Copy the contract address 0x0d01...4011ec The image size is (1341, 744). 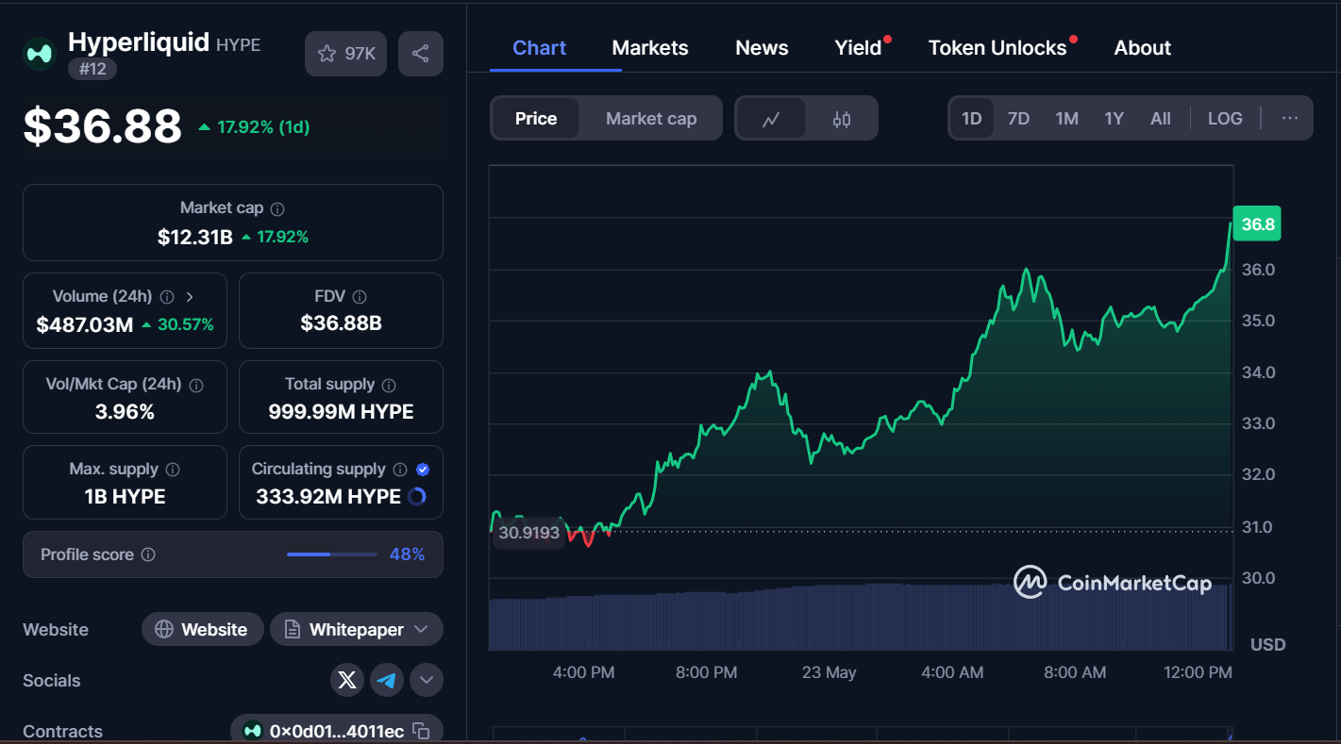click(422, 731)
